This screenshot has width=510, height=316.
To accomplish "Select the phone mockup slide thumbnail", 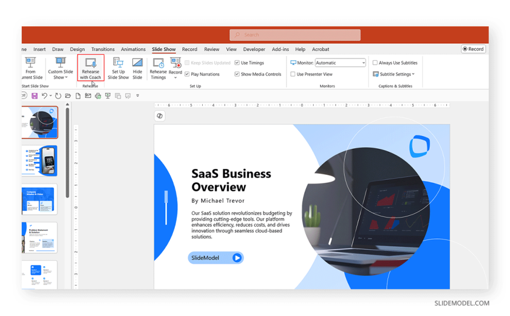I will point(40,161).
